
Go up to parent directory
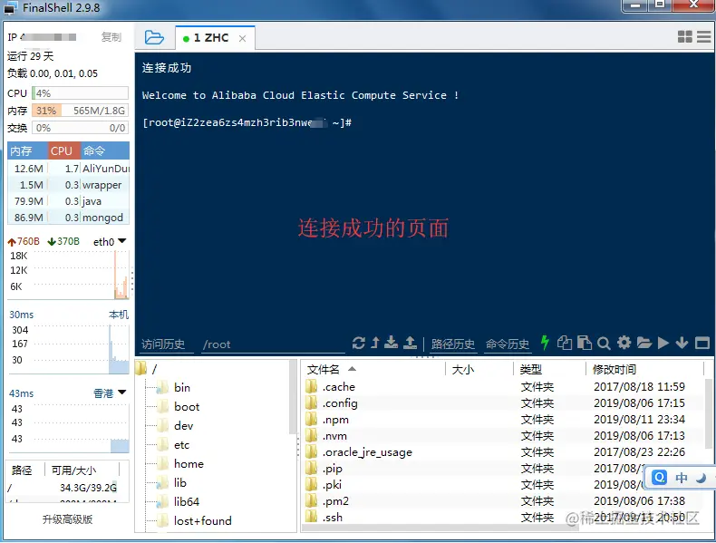[375, 343]
